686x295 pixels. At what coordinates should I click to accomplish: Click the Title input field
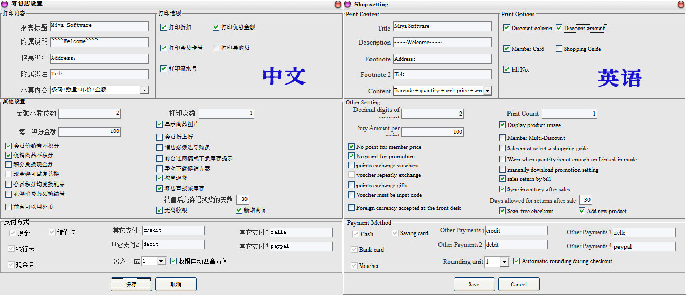pyautogui.click(x=442, y=26)
